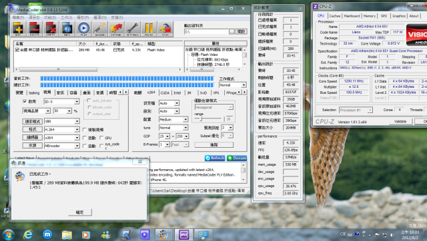This screenshot has height=241, width=427.
Task: Click the advanced button under Subpel
Action: point(213,145)
